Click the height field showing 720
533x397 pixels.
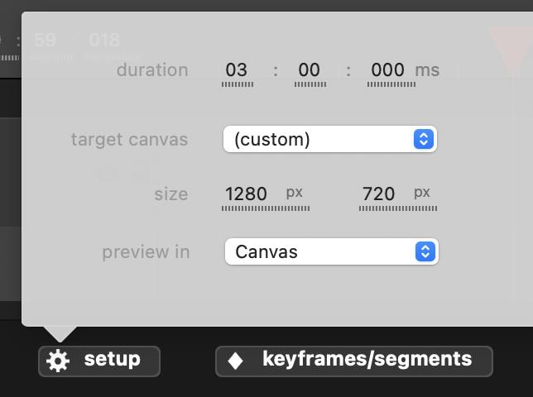[378, 194]
